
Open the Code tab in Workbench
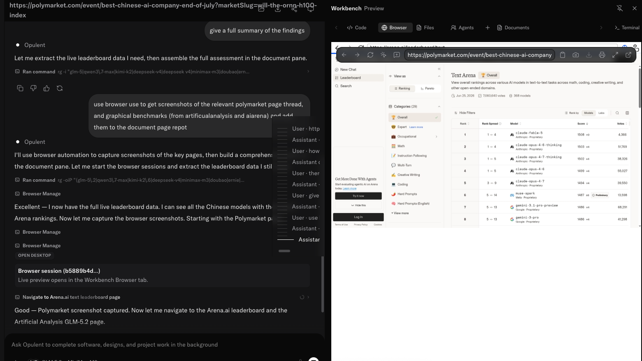[x=356, y=28]
